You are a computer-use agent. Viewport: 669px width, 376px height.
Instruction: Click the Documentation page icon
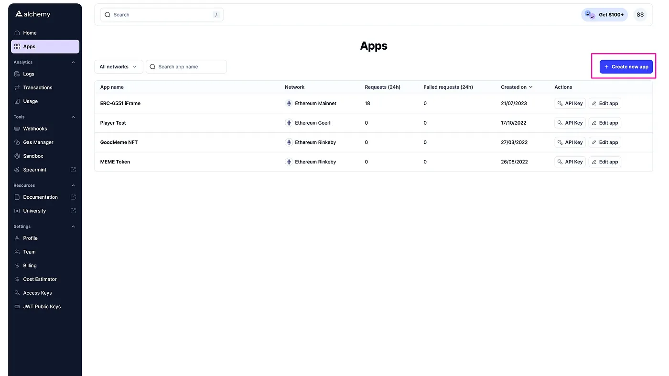coord(17,197)
